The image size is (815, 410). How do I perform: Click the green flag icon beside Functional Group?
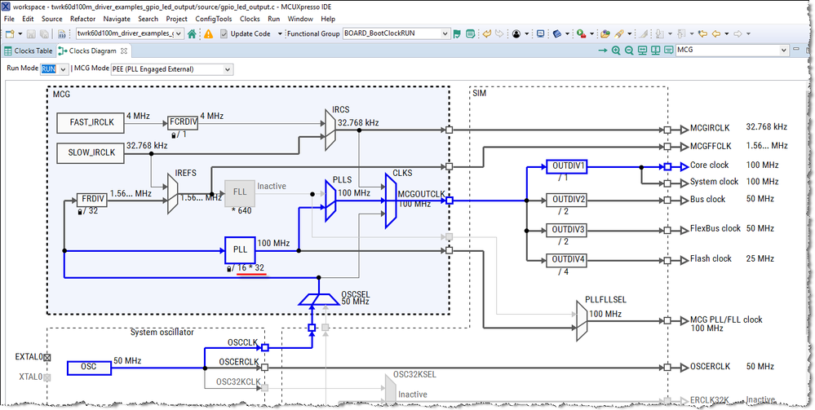point(457,33)
